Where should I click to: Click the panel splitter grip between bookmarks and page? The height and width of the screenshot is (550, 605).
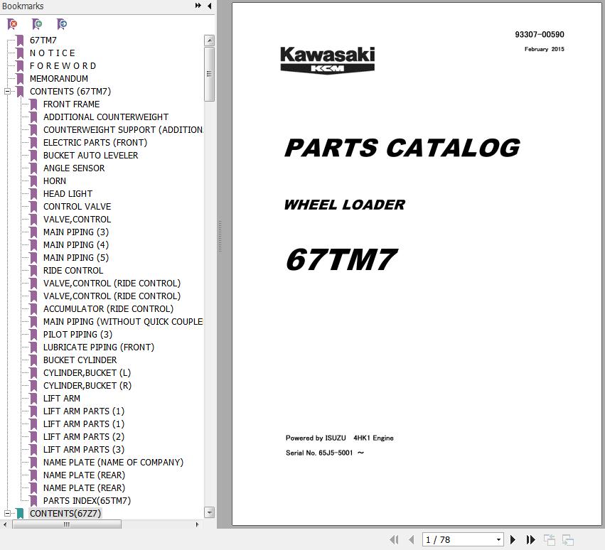click(220, 236)
